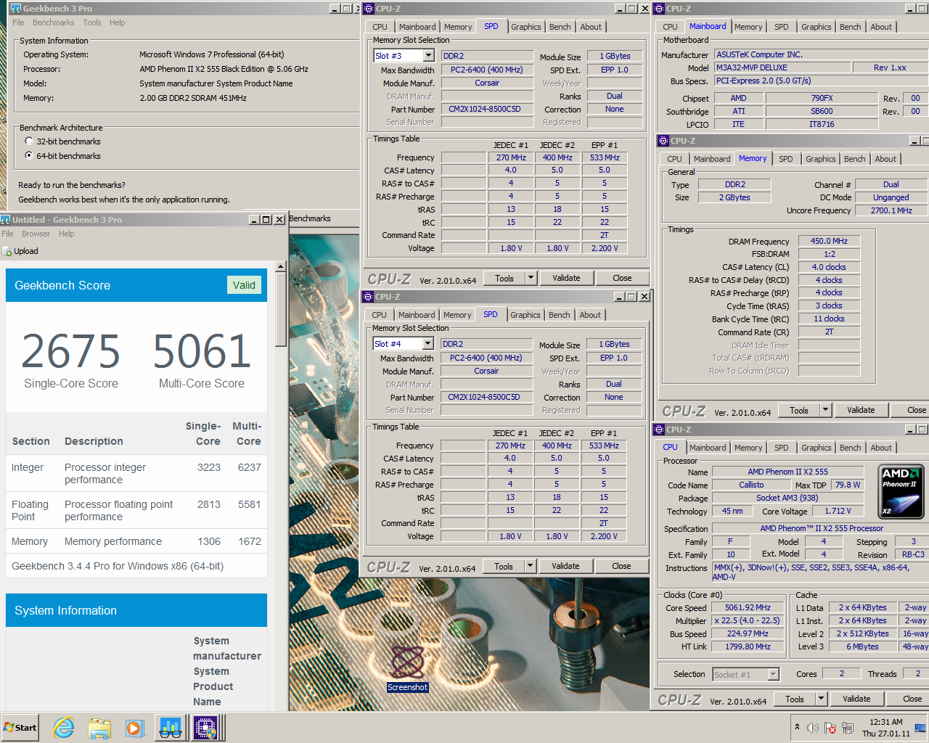Click the 5061 Multi-Core Score value
The width and height of the screenshot is (929, 743).
[x=201, y=351]
